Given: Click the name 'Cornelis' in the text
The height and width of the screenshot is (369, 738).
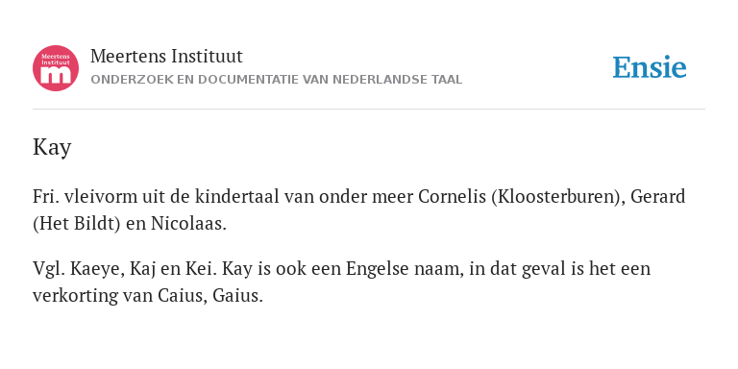Looking at the screenshot, I should coord(452,196).
